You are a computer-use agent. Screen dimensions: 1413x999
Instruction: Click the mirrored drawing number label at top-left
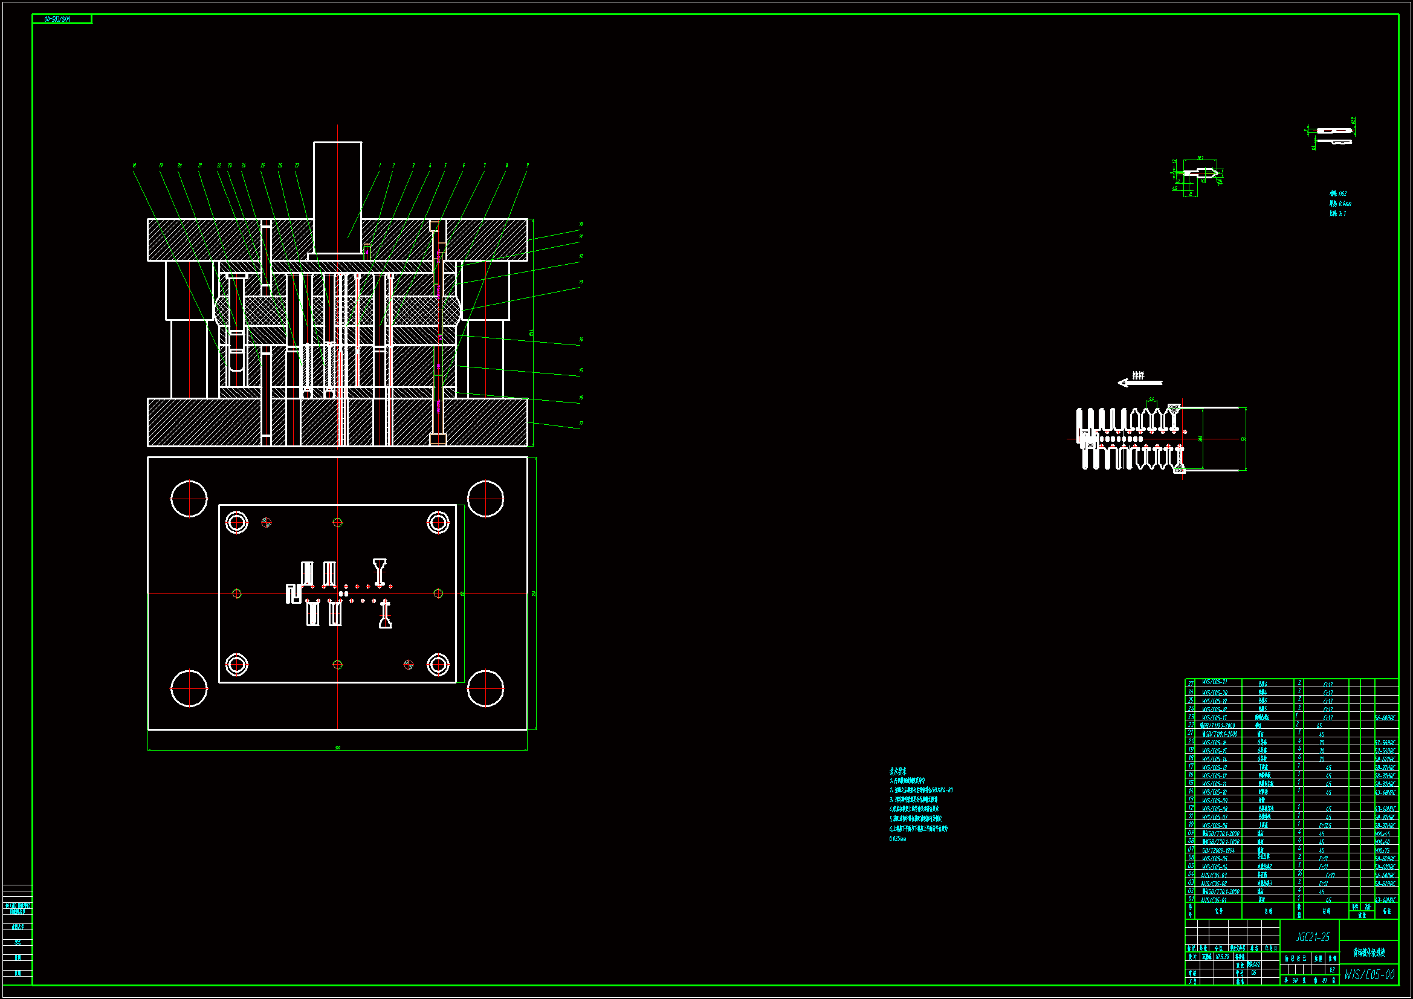[x=58, y=20]
